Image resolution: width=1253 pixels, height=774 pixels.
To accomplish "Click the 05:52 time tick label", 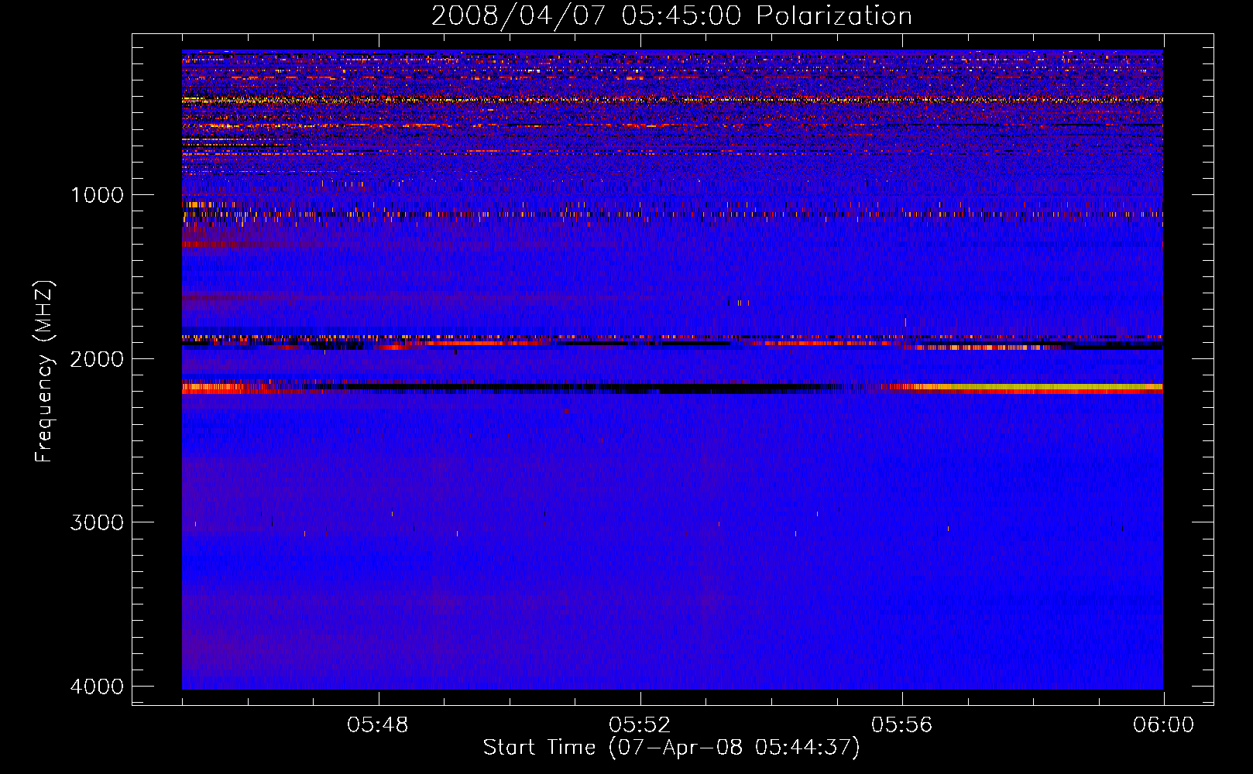I will tap(640, 725).
